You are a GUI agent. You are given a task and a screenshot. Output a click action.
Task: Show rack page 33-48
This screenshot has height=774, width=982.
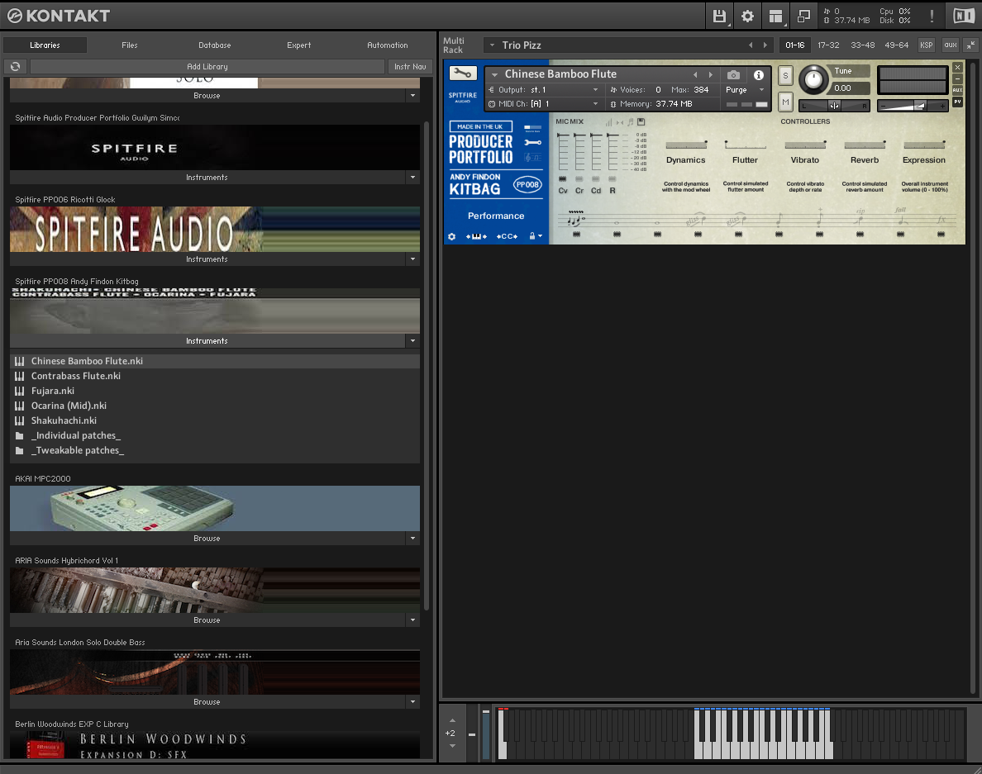coord(862,45)
